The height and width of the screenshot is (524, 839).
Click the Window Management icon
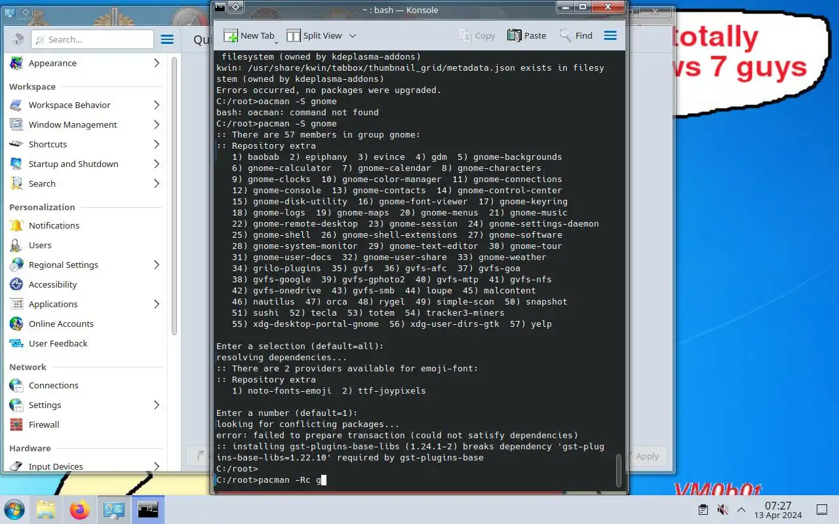point(16,124)
